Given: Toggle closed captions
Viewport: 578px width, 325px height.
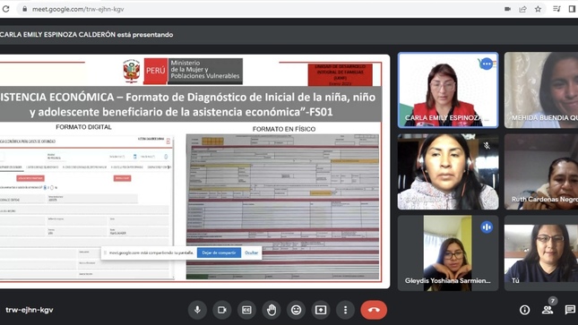Looking at the screenshot, I should pos(246,310).
